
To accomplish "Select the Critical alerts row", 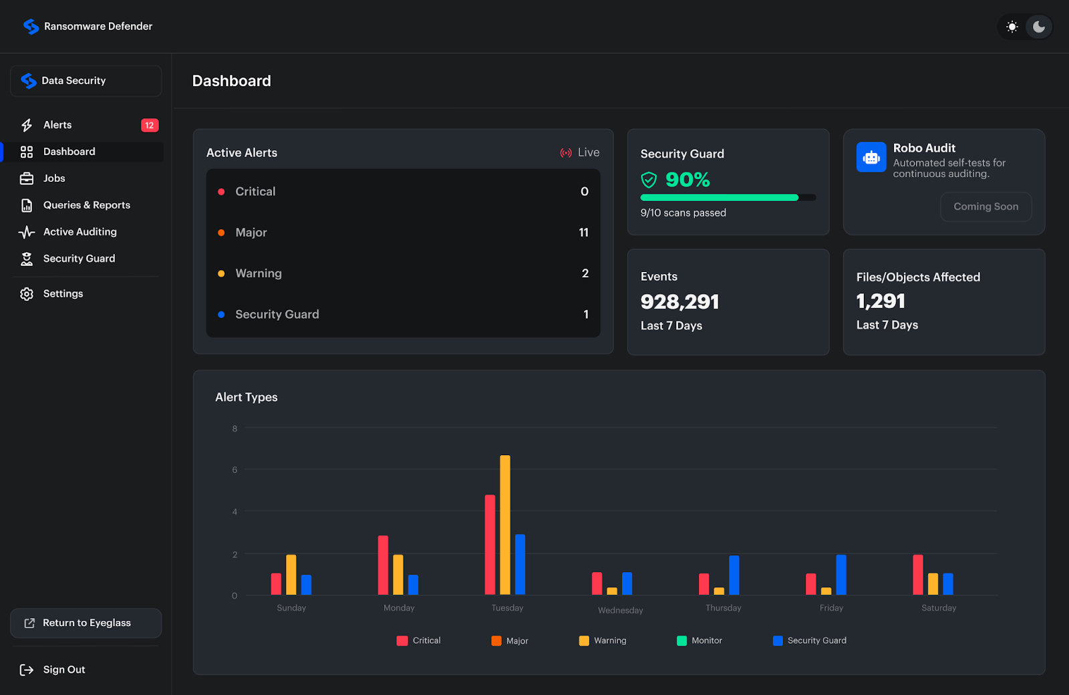I will [x=403, y=192].
